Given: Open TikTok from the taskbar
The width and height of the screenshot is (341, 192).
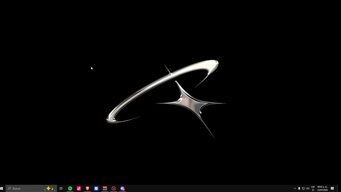Looking at the screenshot, I should 79,189.
